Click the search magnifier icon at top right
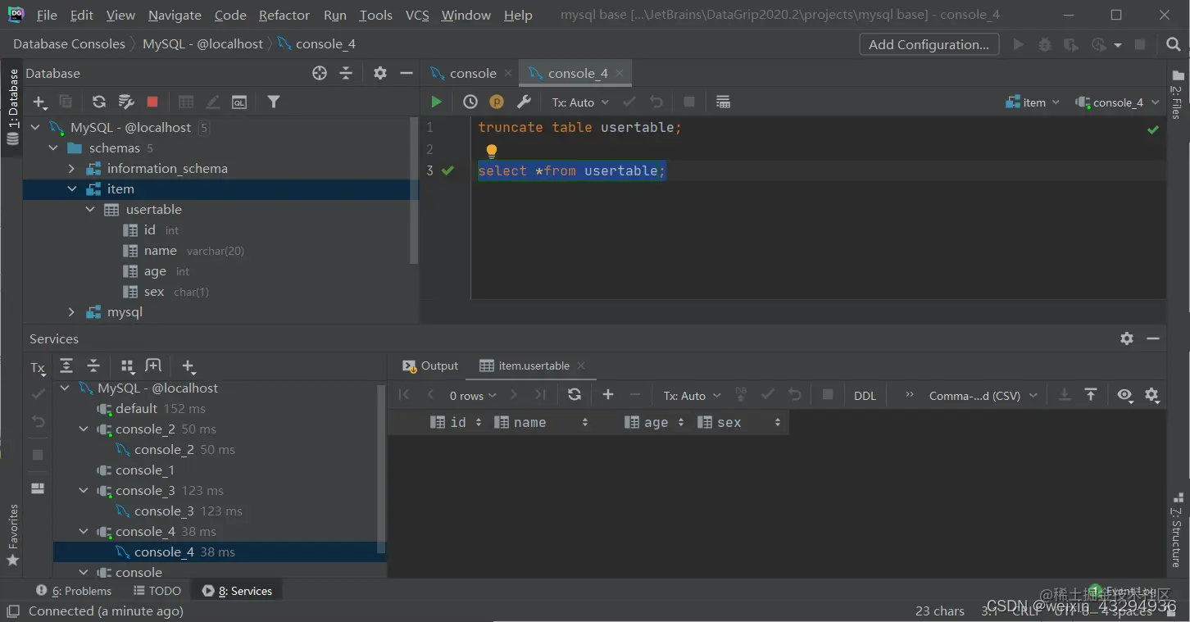1190x622 pixels. pyautogui.click(x=1174, y=44)
